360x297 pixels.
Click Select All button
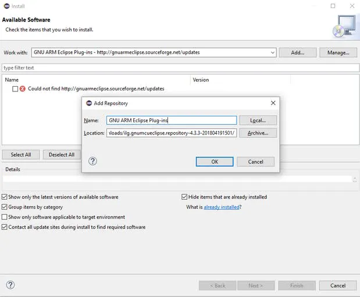point(21,155)
